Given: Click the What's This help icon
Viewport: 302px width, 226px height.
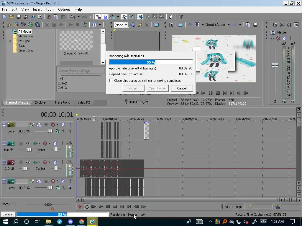Looking at the screenshot, I should coord(180,17).
